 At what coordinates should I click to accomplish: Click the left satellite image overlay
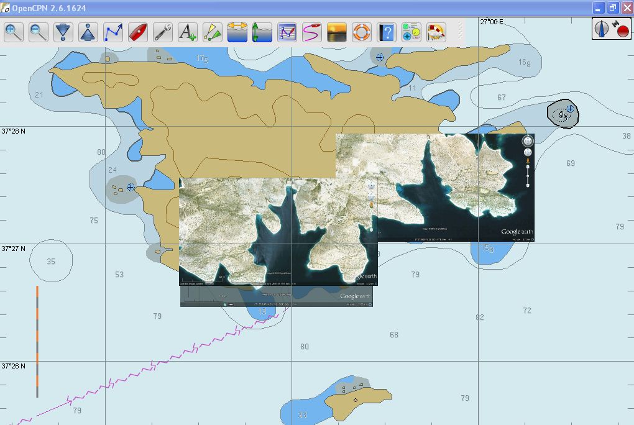(x=278, y=231)
